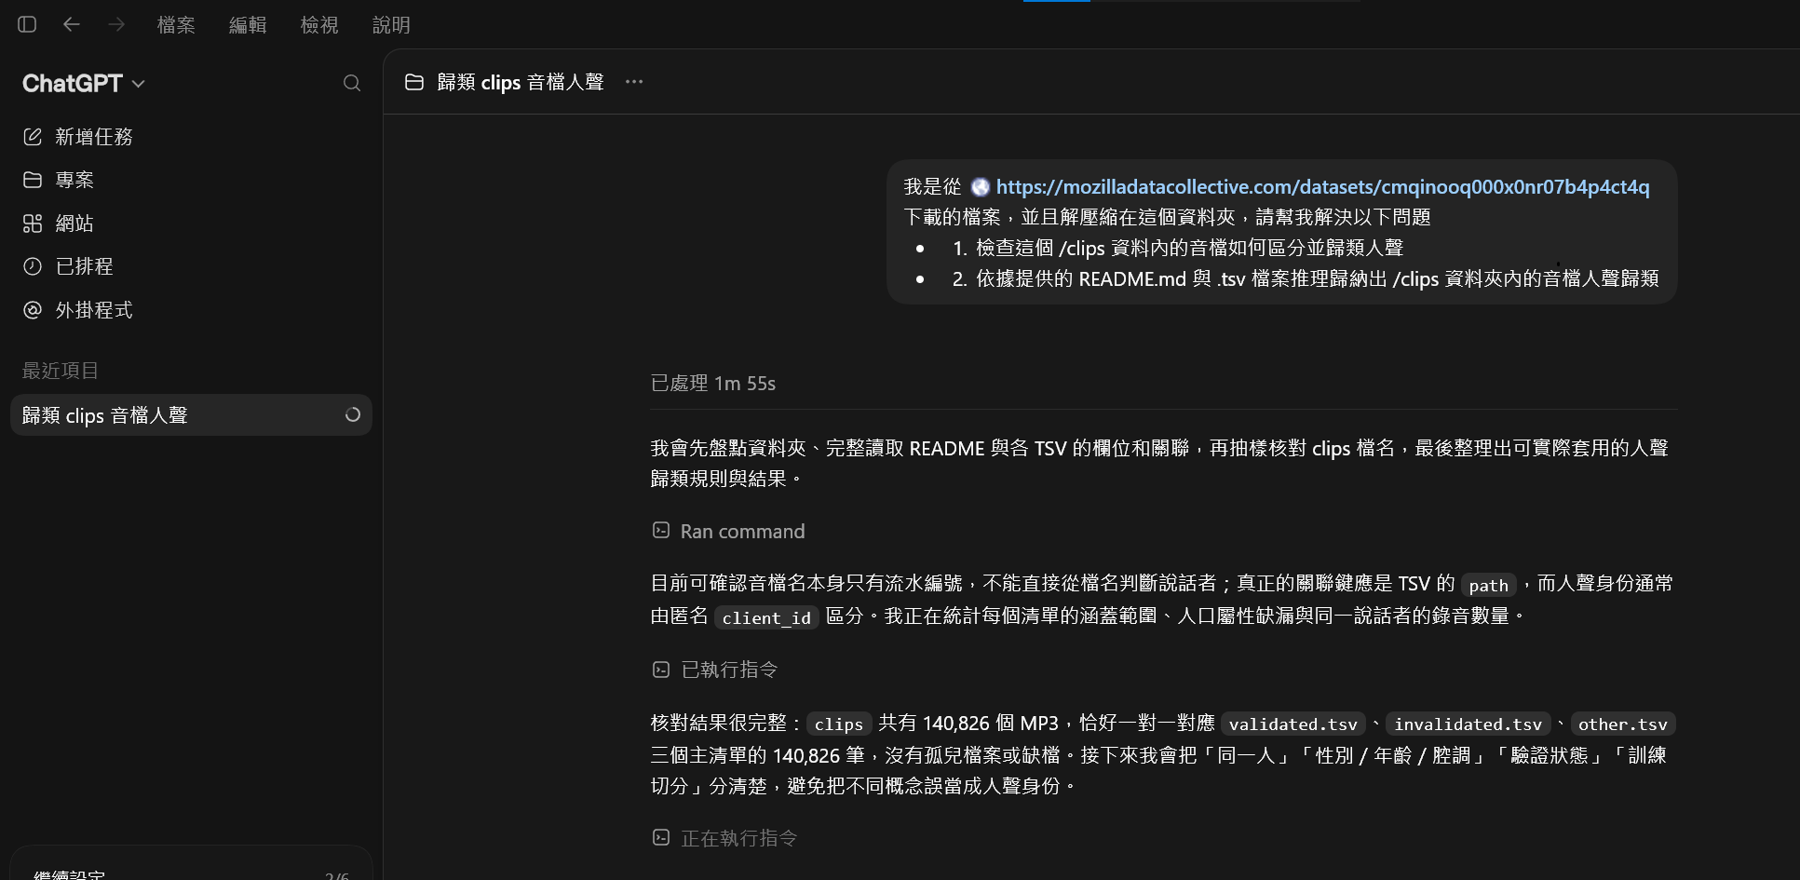1800x880 pixels.
Task: Click the inline code validated.tsv
Action: (1292, 724)
